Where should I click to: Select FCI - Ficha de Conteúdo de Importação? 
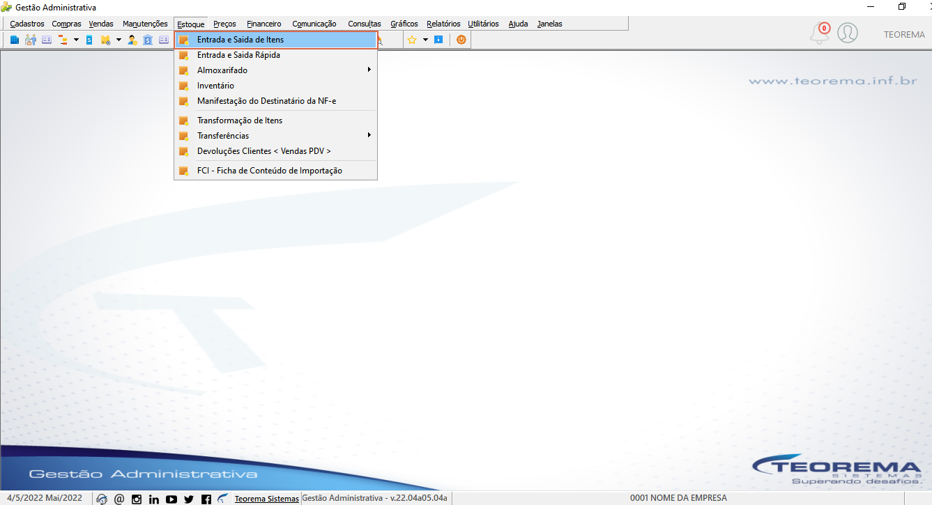tap(276, 171)
